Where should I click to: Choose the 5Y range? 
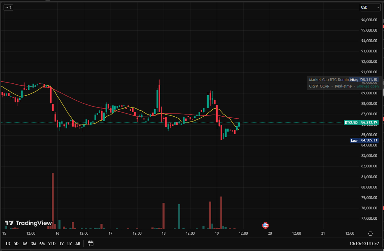pyautogui.click(x=69, y=244)
